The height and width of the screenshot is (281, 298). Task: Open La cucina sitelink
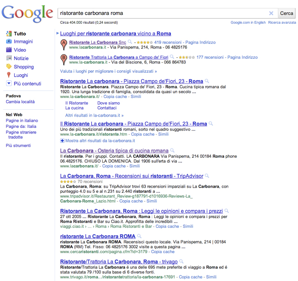pos(74,108)
